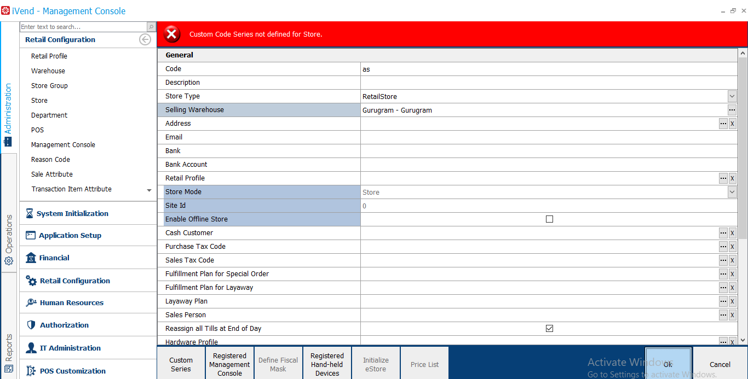Viewport: 748px width, 379px height.
Task: Enable Offline Store checkbox
Action: [549, 219]
